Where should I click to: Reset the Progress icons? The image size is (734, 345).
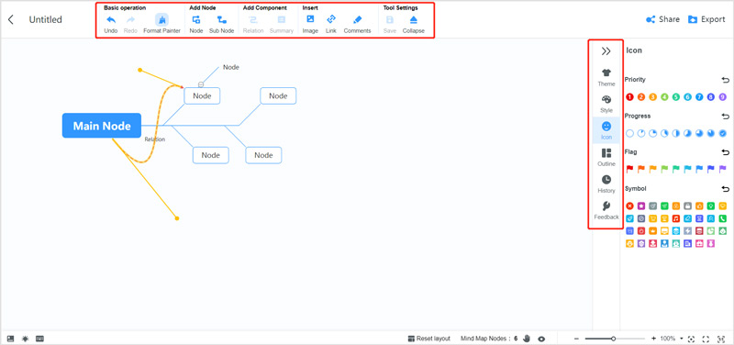726,117
